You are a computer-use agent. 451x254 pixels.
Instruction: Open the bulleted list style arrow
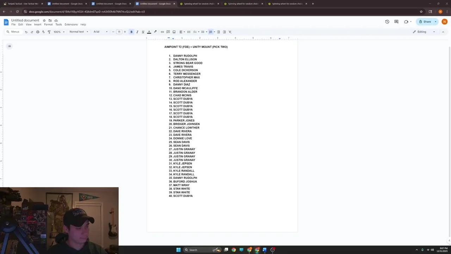pyautogui.click(x=206, y=32)
